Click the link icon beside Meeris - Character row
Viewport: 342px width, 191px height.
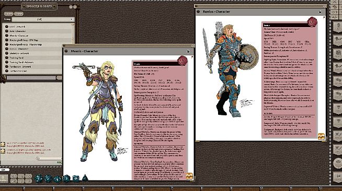pyautogui.click(x=7, y=35)
